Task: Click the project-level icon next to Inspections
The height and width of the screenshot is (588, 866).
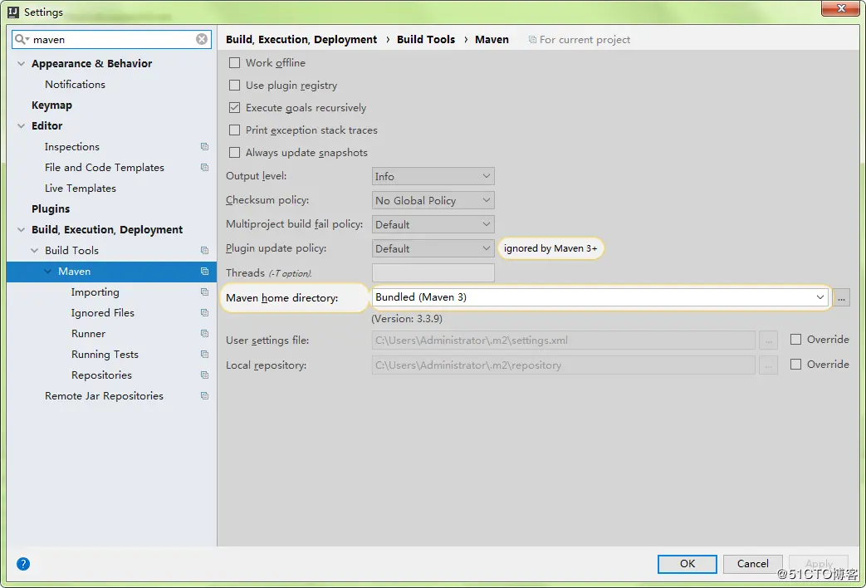Action: click(205, 146)
